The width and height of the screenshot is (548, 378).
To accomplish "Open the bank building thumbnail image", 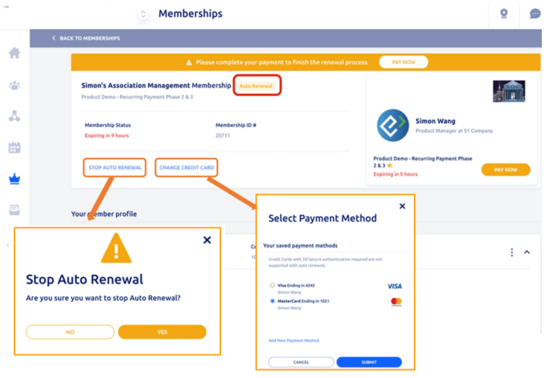I will point(509,91).
